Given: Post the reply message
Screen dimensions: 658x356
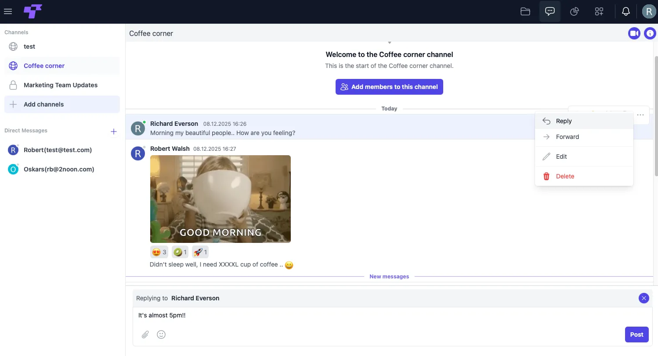Looking at the screenshot, I should (636, 335).
